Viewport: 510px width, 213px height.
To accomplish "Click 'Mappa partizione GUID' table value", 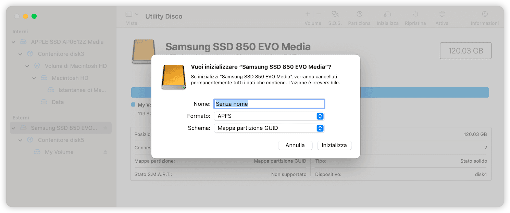I will [x=280, y=161].
